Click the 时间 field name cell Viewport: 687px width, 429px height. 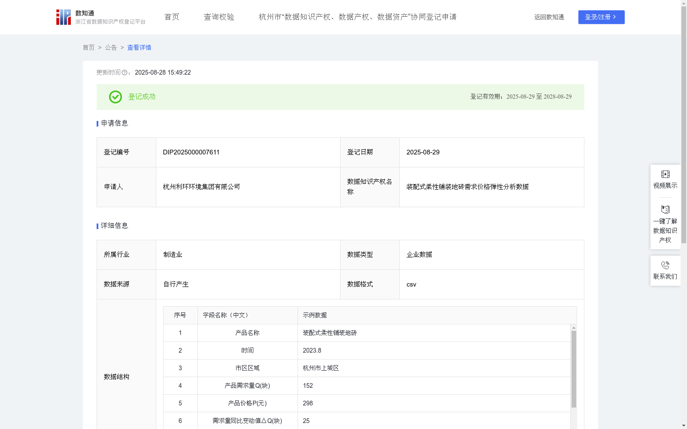pyautogui.click(x=247, y=350)
